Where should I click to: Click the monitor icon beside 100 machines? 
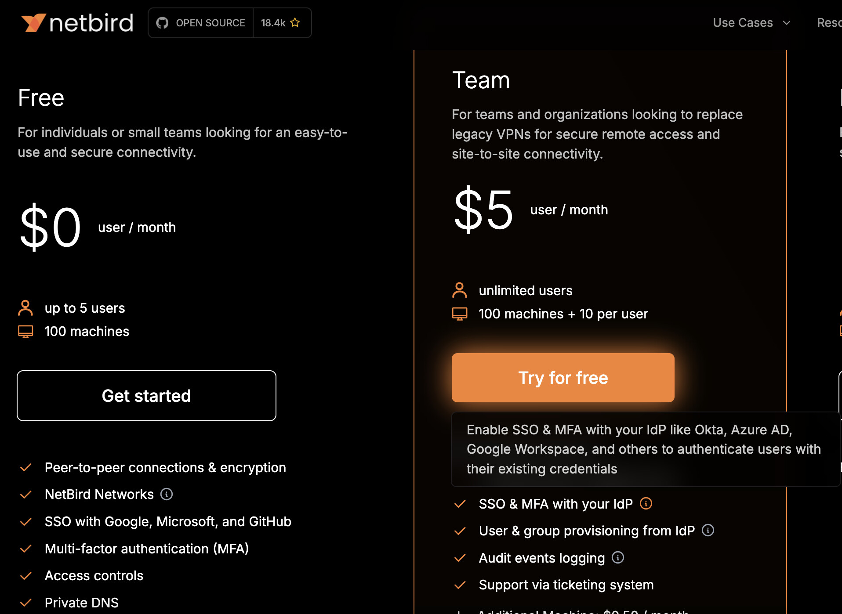(x=25, y=331)
